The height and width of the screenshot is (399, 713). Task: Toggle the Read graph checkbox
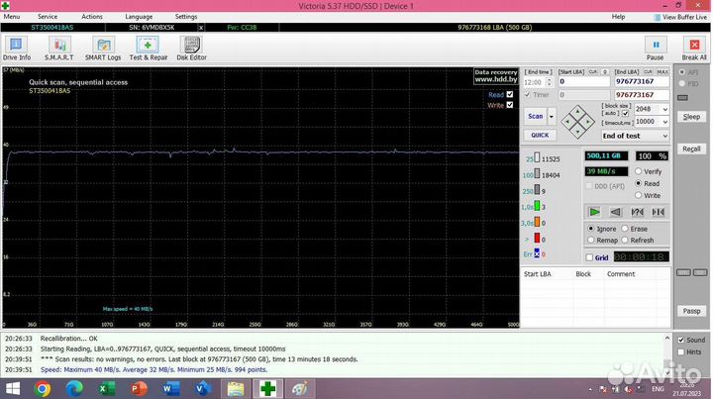[x=510, y=95]
